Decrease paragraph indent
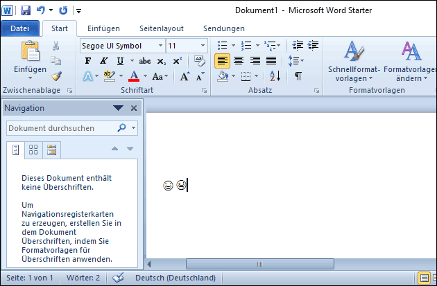437x286 pixels. (x=298, y=45)
